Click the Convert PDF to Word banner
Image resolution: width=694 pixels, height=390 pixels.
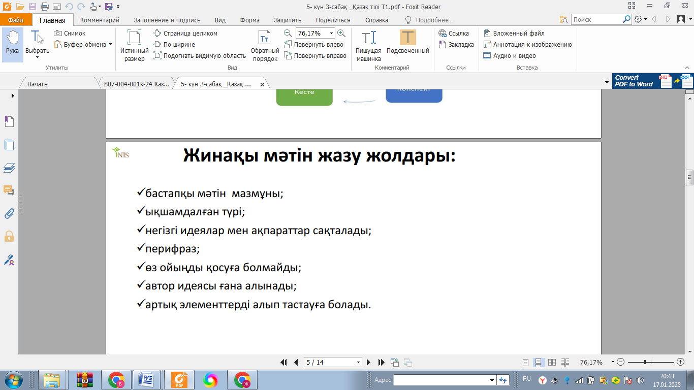pyautogui.click(x=652, y=81)
